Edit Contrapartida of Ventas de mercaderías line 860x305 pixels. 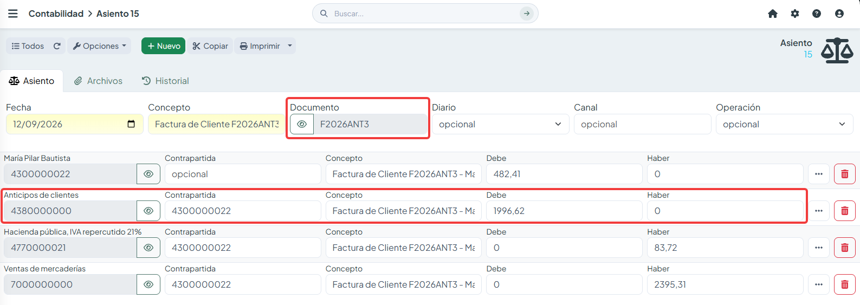point(243,284)
